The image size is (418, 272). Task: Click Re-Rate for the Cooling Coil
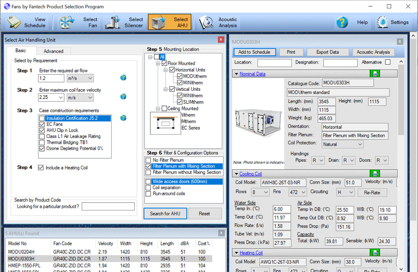click(x=372, y=192)
